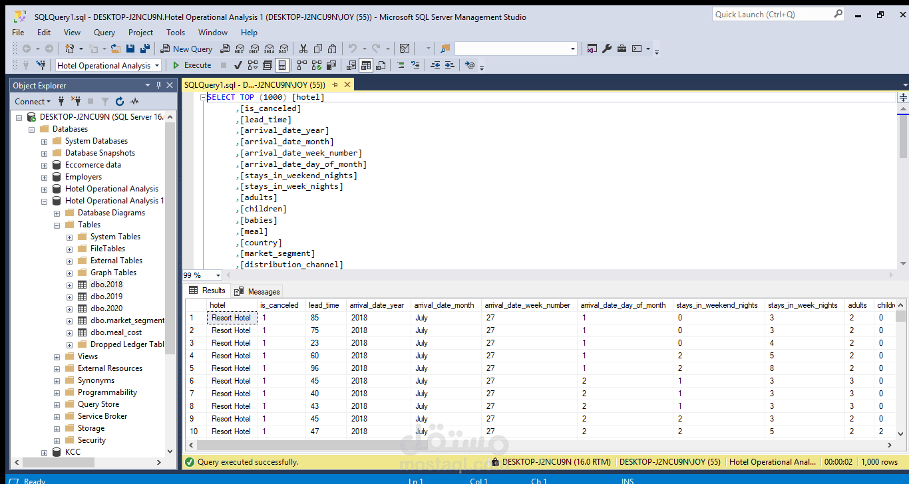
Task: Click inside the Quick Launch search box
Action: click(x=772, y=14)
